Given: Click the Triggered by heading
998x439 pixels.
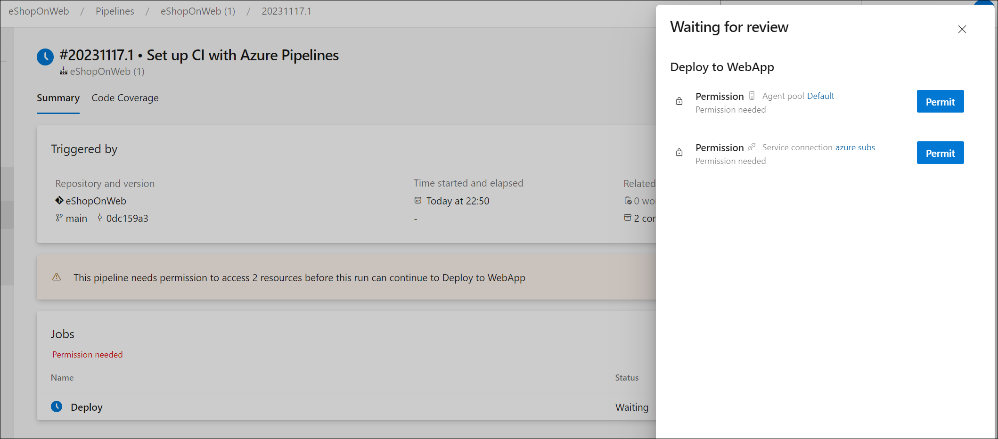Looking at the screenshot, I should 84,149.
